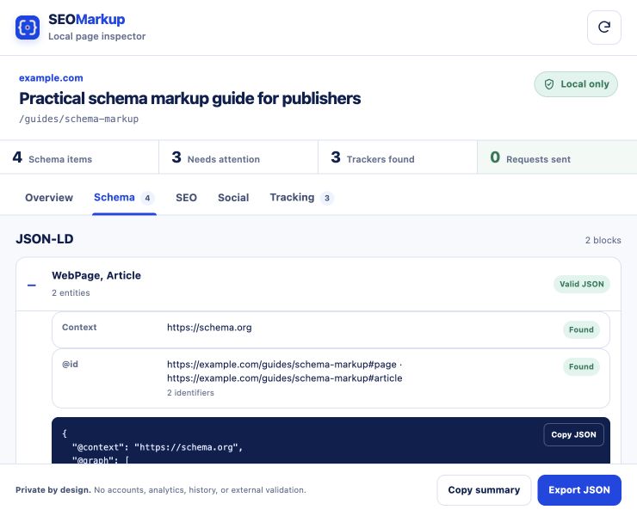Click the Copy JSON button

[573, 434]
